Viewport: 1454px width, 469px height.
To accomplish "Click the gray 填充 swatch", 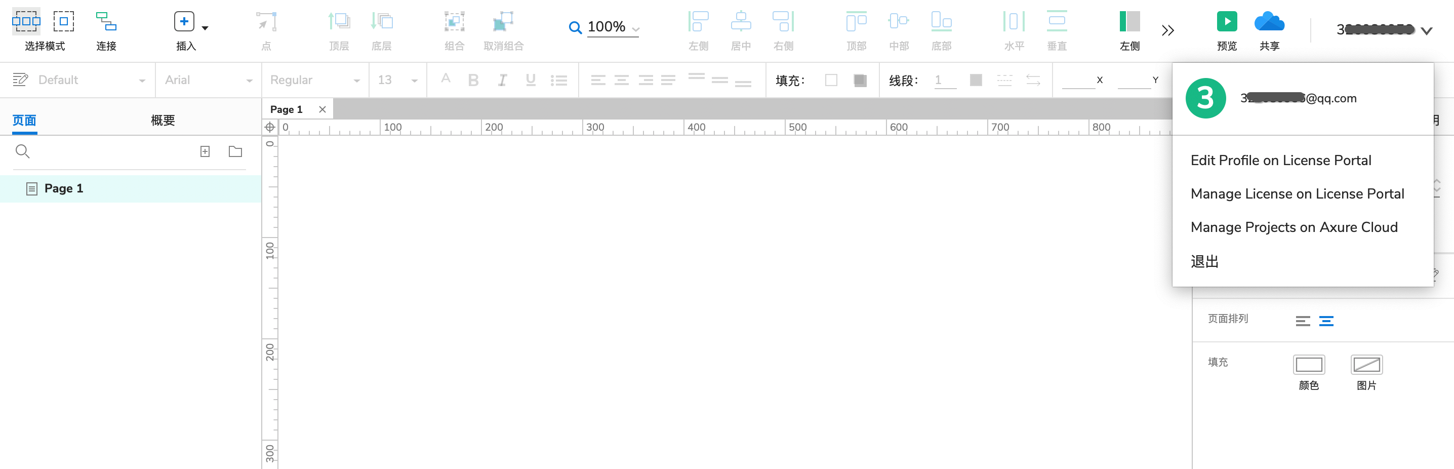I will click(x=860, y=80).
